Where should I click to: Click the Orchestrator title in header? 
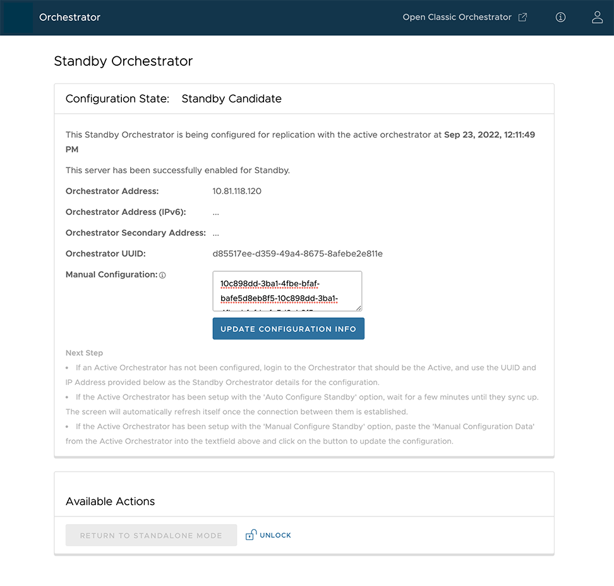69,18
